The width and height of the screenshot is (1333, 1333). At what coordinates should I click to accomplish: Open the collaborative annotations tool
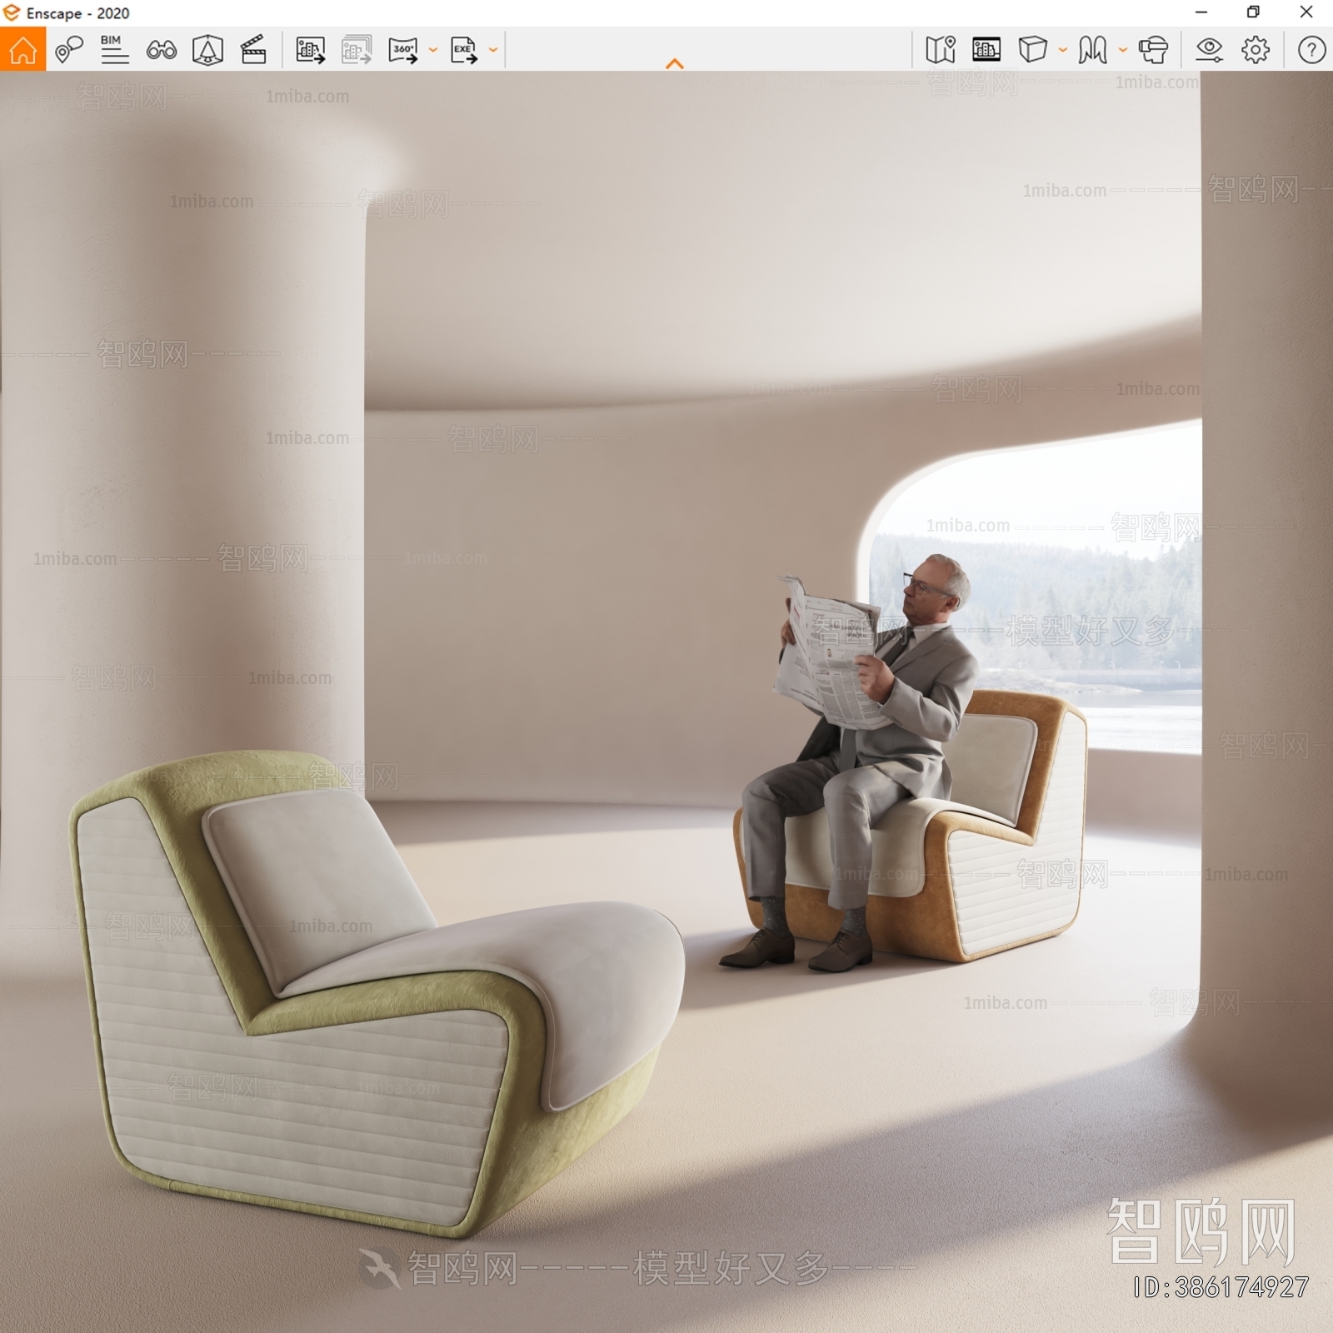point(69,50)
